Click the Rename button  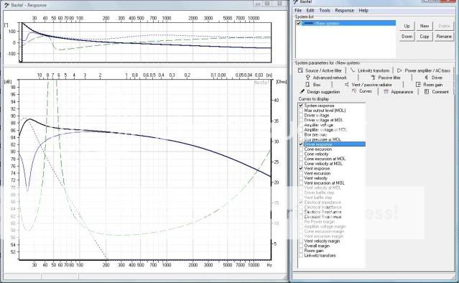pos(444,37)
